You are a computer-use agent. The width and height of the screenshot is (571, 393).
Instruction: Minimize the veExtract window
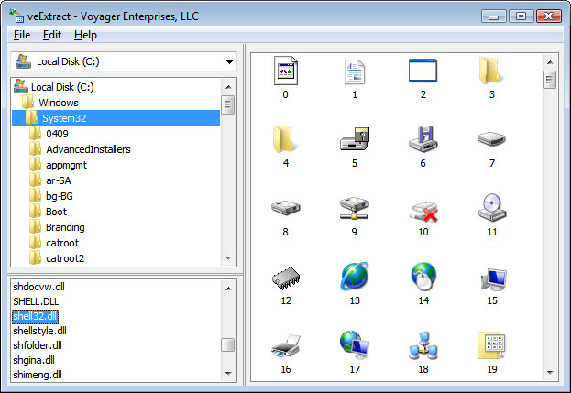[x=494, y=16]
